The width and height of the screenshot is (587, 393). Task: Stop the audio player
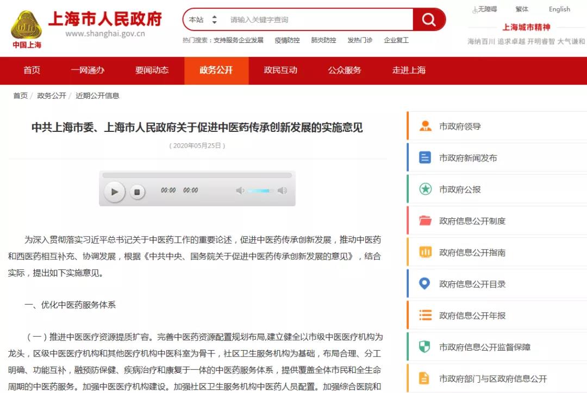pos(138,192)
